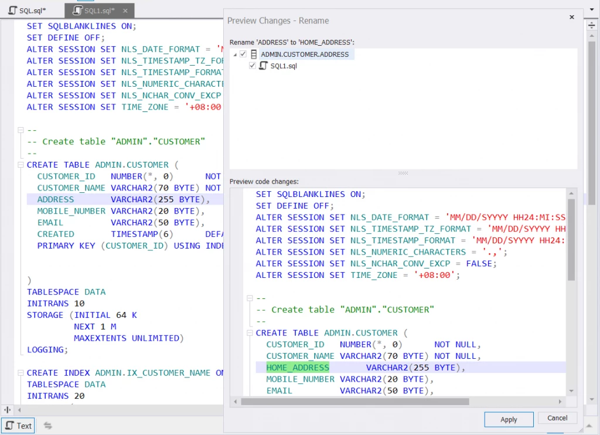Close the Preview Changes - Rename dialog
The image size is (600, 435).
[572, 17]
